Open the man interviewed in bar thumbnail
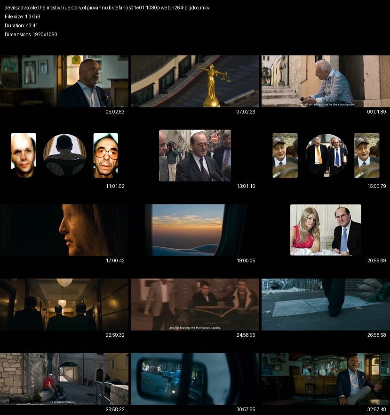Screen dimensions: 390x415 click(326, 379)
